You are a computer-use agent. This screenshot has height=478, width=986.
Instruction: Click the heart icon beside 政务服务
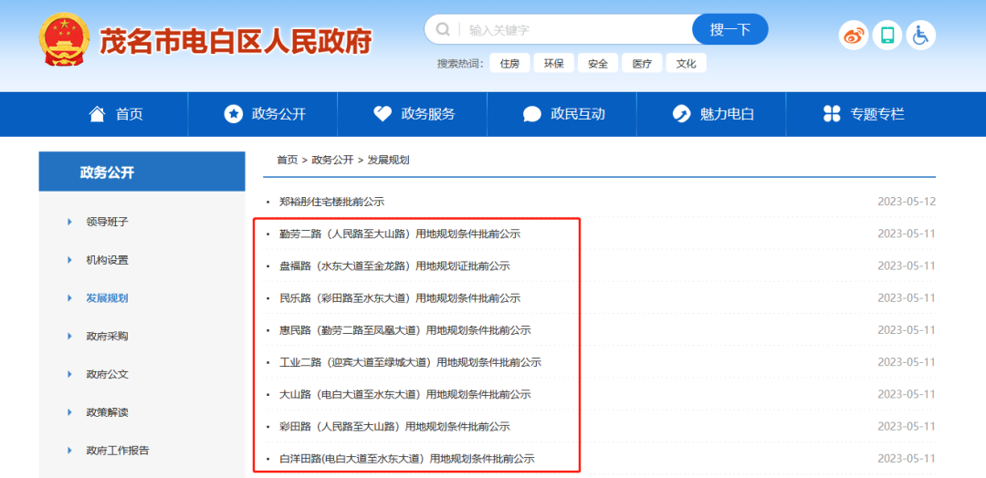pos(383,114)
